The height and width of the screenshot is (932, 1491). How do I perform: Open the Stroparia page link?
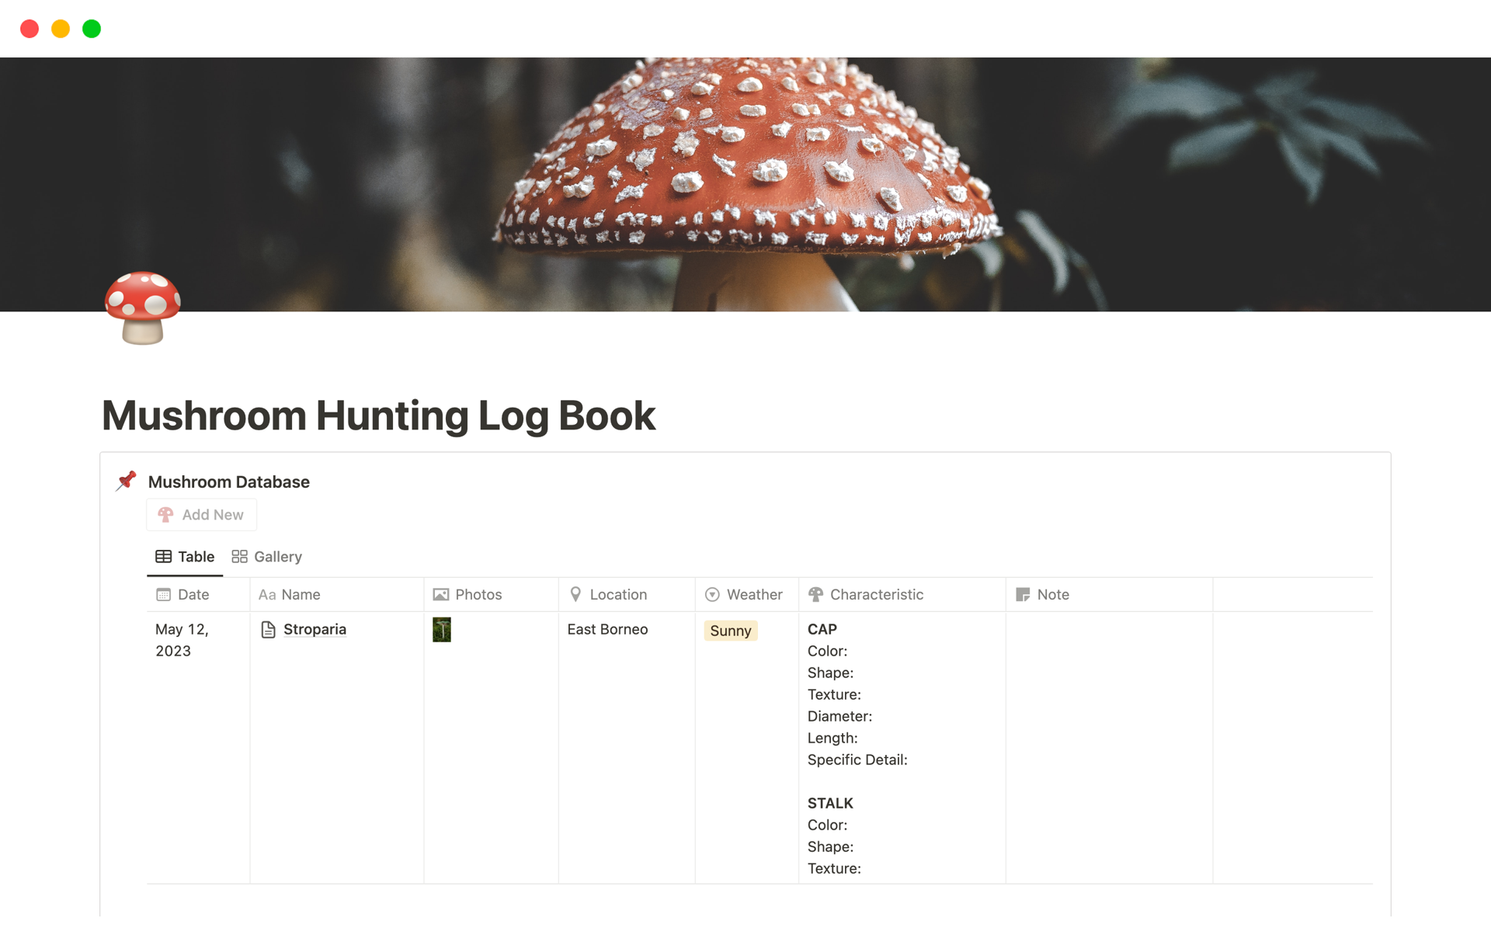(315, 629)
